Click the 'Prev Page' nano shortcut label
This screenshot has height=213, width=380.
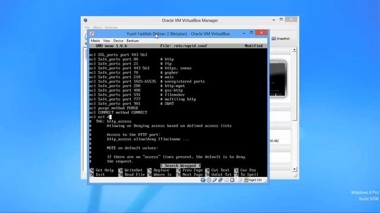[x=192, y=170]
